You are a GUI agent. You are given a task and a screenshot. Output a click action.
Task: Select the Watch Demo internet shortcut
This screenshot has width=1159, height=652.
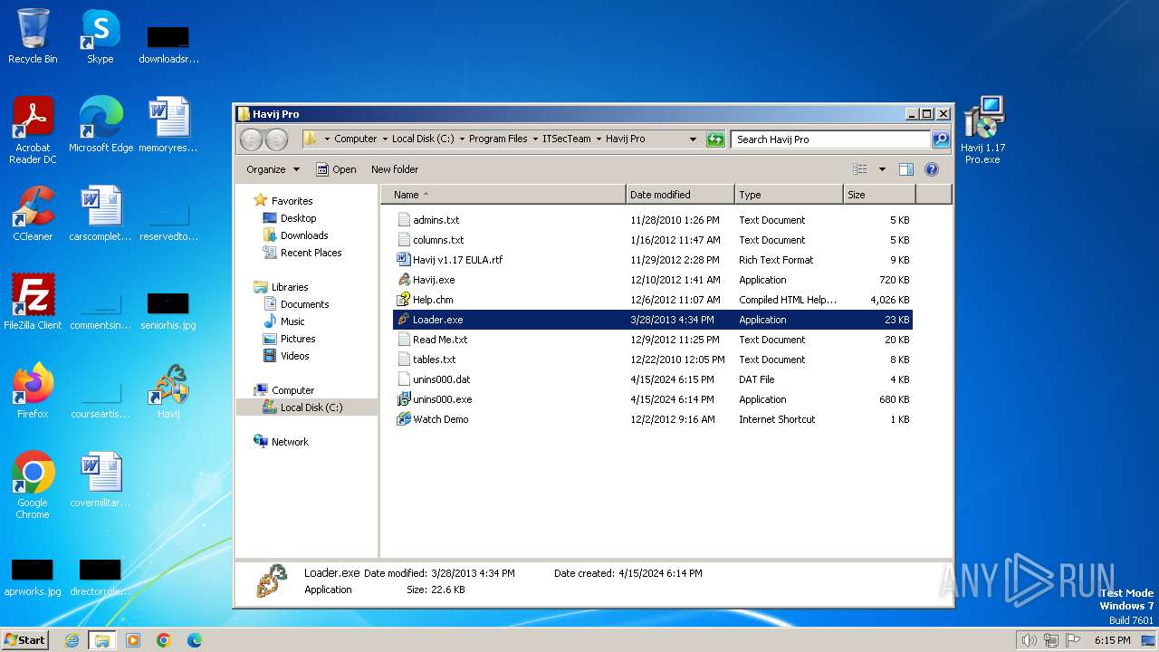tap(652, 419)
